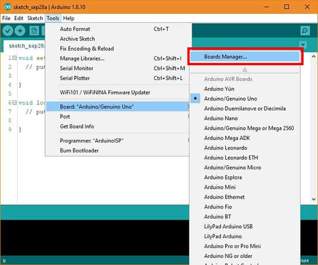Launch Serial Monitor menu entry
318x265 pixels.
click(117, 68)
